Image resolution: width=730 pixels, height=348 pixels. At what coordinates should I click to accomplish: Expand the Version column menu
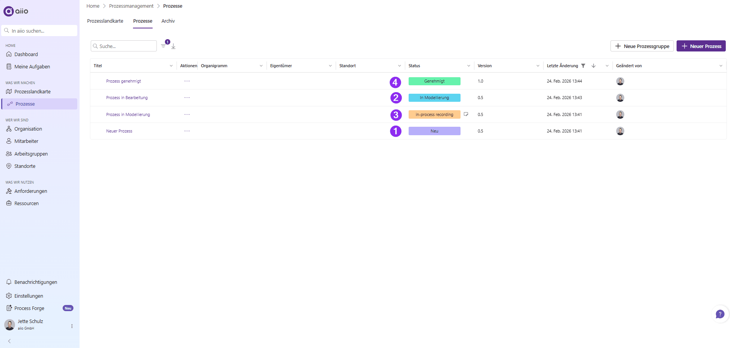tap(538, 66)
